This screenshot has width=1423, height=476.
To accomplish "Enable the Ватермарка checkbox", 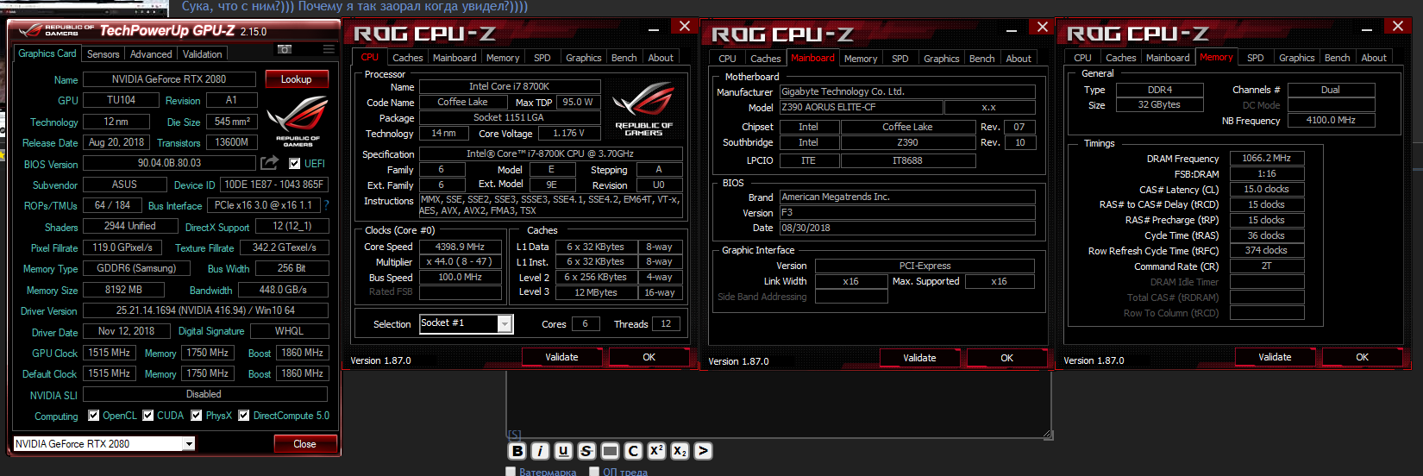I will 511,471.
